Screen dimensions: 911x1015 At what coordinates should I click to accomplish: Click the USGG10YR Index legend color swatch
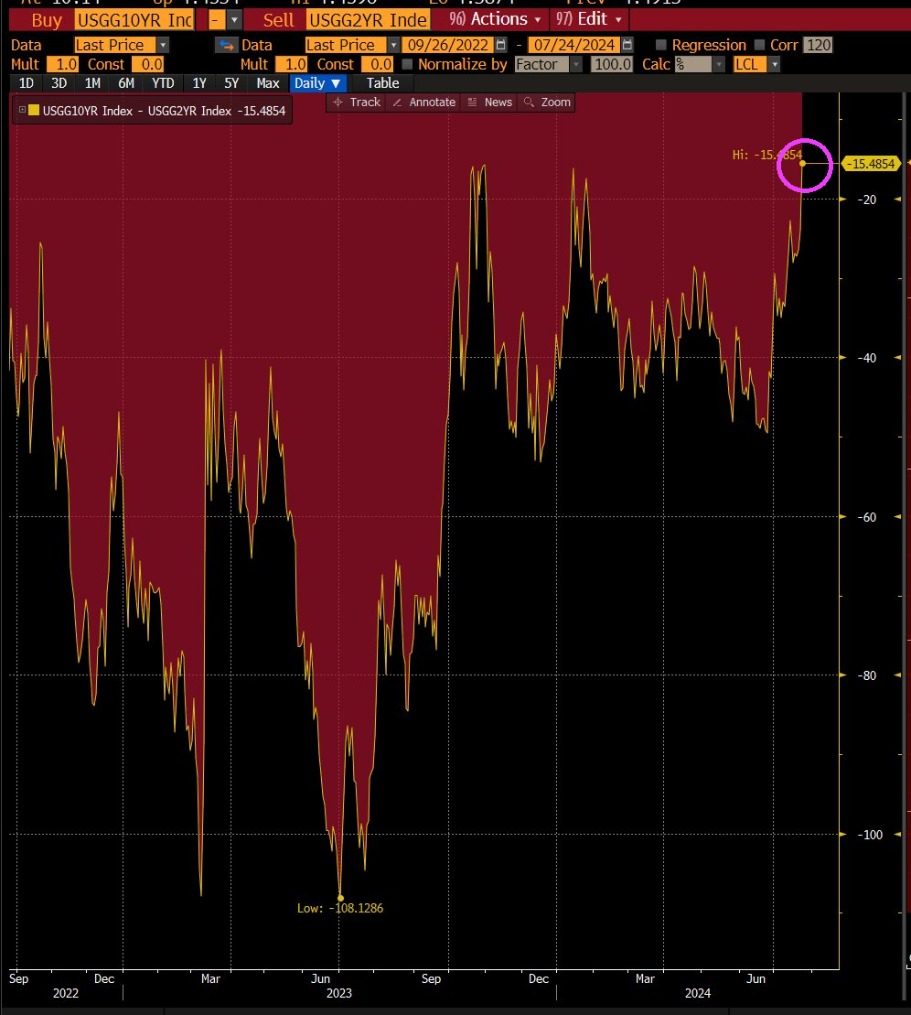[x=33, y=110]
